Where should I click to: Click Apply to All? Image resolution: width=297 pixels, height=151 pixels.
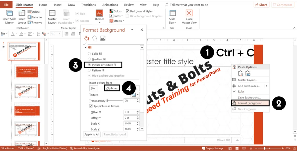(x=92, y=135)
